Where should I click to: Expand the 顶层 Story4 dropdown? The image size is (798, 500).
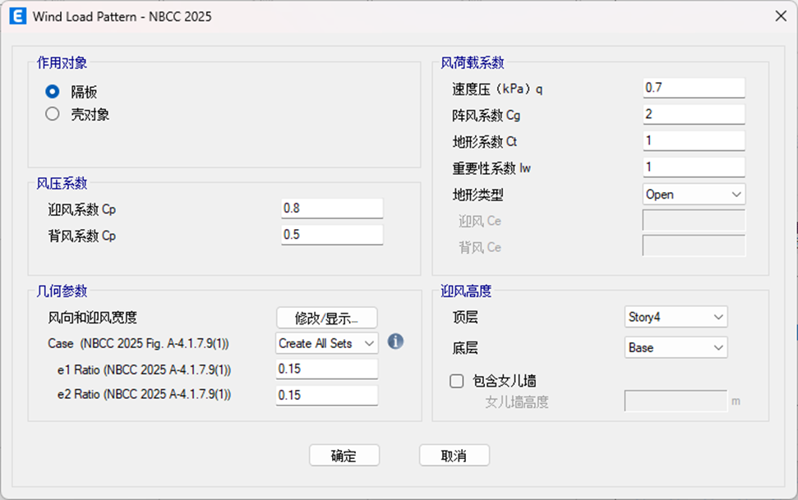[x=676, y=317]
